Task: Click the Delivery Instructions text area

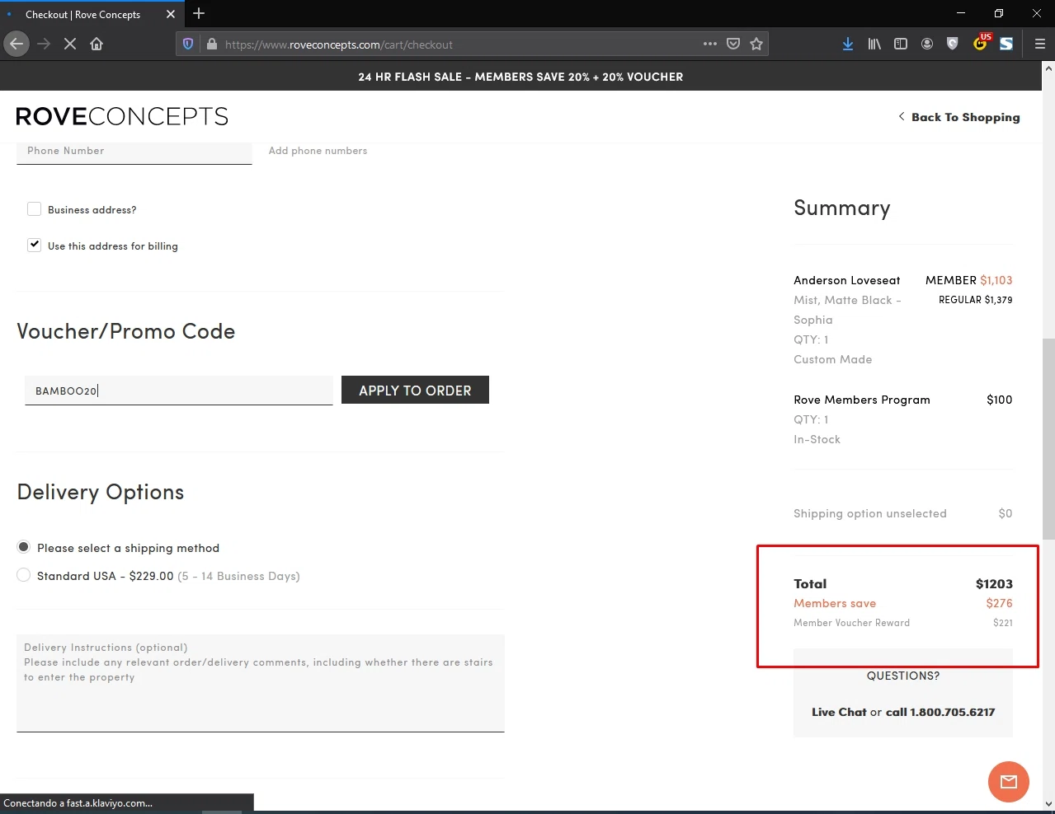Action: tap(260, 683)
